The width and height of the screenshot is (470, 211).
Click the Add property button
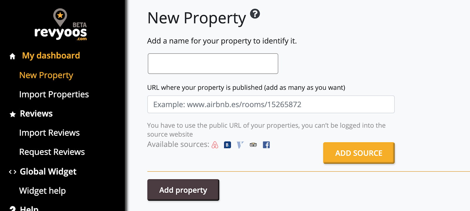click(183, 190)
